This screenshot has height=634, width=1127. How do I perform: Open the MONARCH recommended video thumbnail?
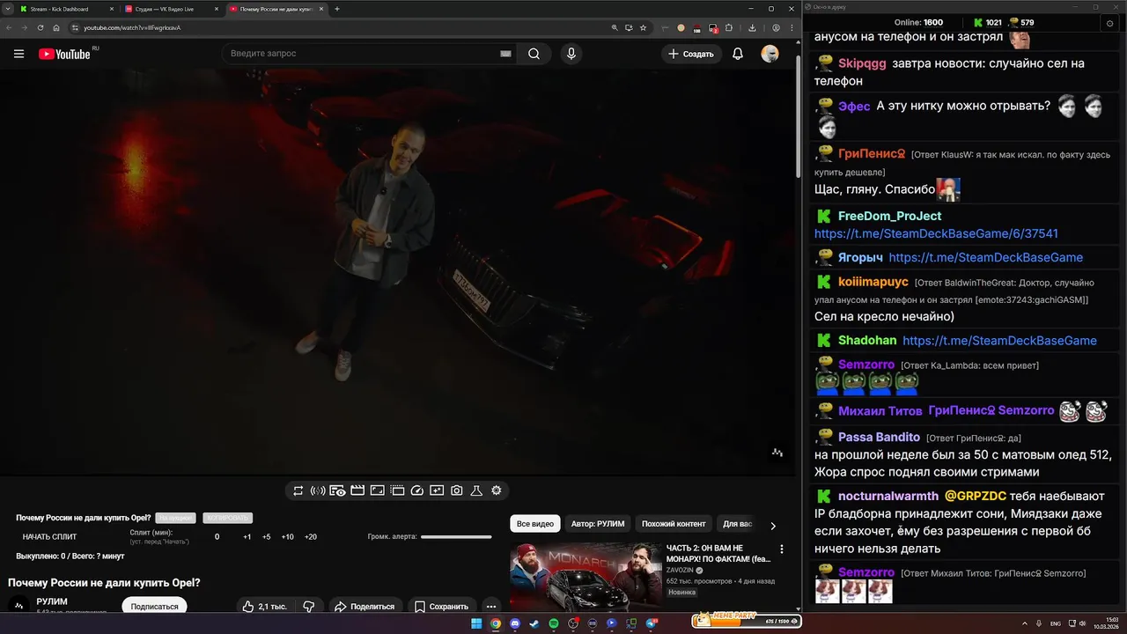[586, 577]
